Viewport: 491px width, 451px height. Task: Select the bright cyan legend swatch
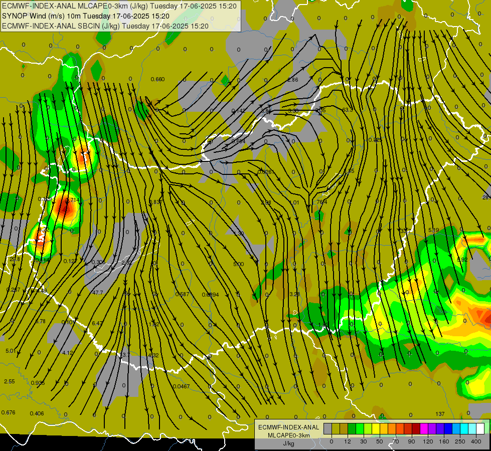(x=464, y=429)
